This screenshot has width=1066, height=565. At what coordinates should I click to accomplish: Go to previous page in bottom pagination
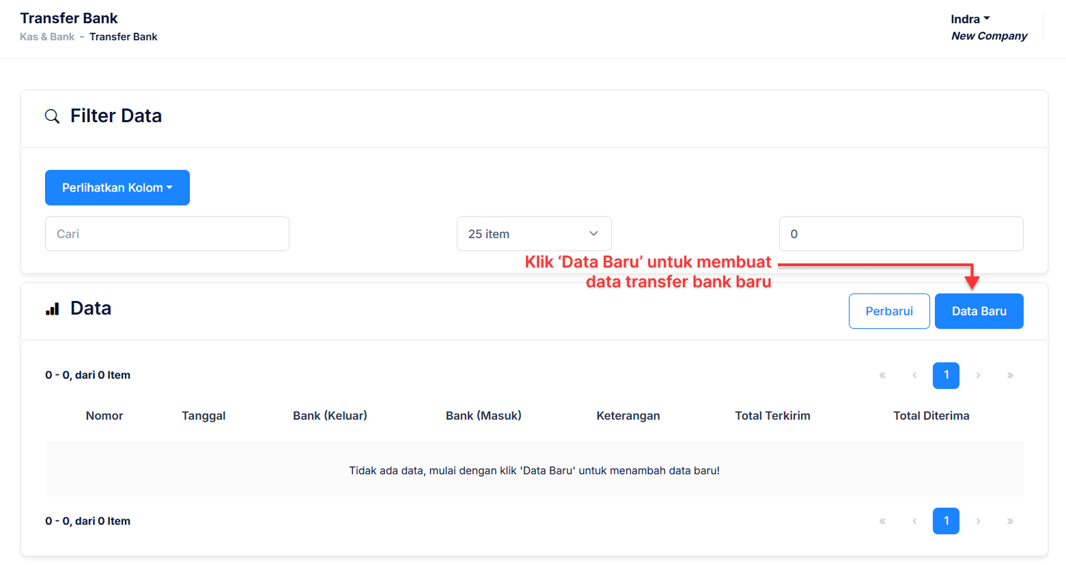click(x=914, y=521)
